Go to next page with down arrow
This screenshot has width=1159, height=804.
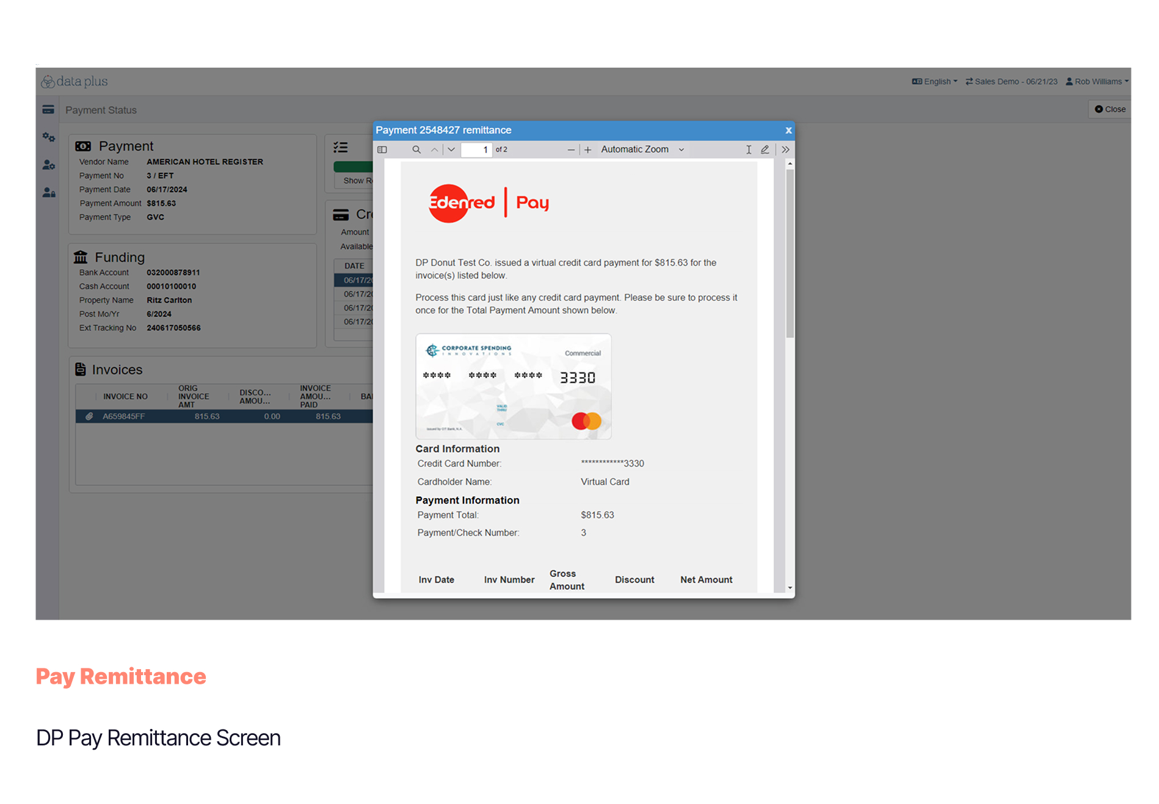(x=451, y=150)
